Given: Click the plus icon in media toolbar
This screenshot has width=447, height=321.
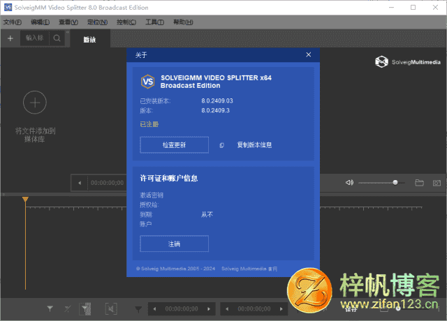Looking at the screenshot, I should (x=10, y=38).
